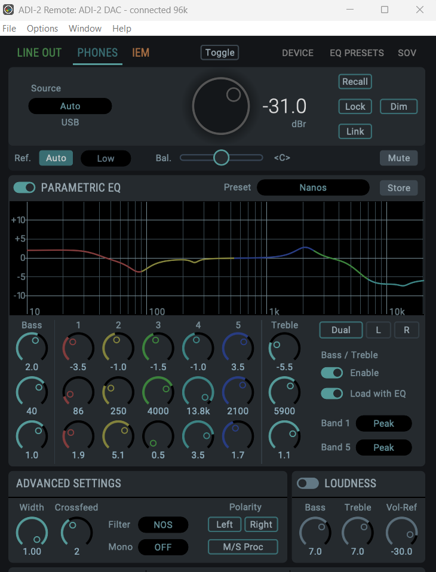Click Band 2 Q knob showing 5.1
This screenshot has width=436, height=572.
point(118,436)
